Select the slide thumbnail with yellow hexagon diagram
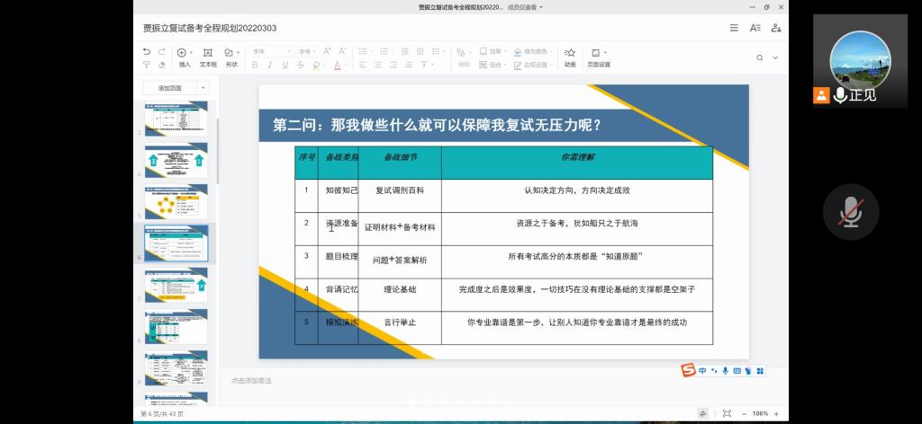922x424 pixels. click(x=176, y=202)
